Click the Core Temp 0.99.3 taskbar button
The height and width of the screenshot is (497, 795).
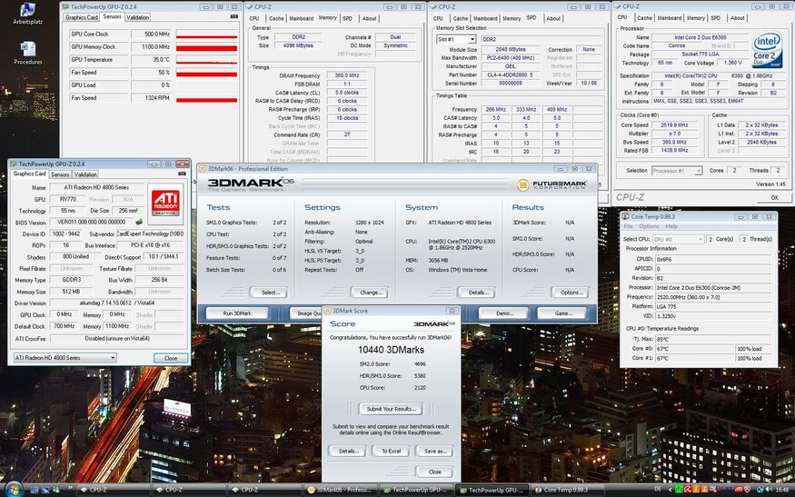[x=570, y=490]
